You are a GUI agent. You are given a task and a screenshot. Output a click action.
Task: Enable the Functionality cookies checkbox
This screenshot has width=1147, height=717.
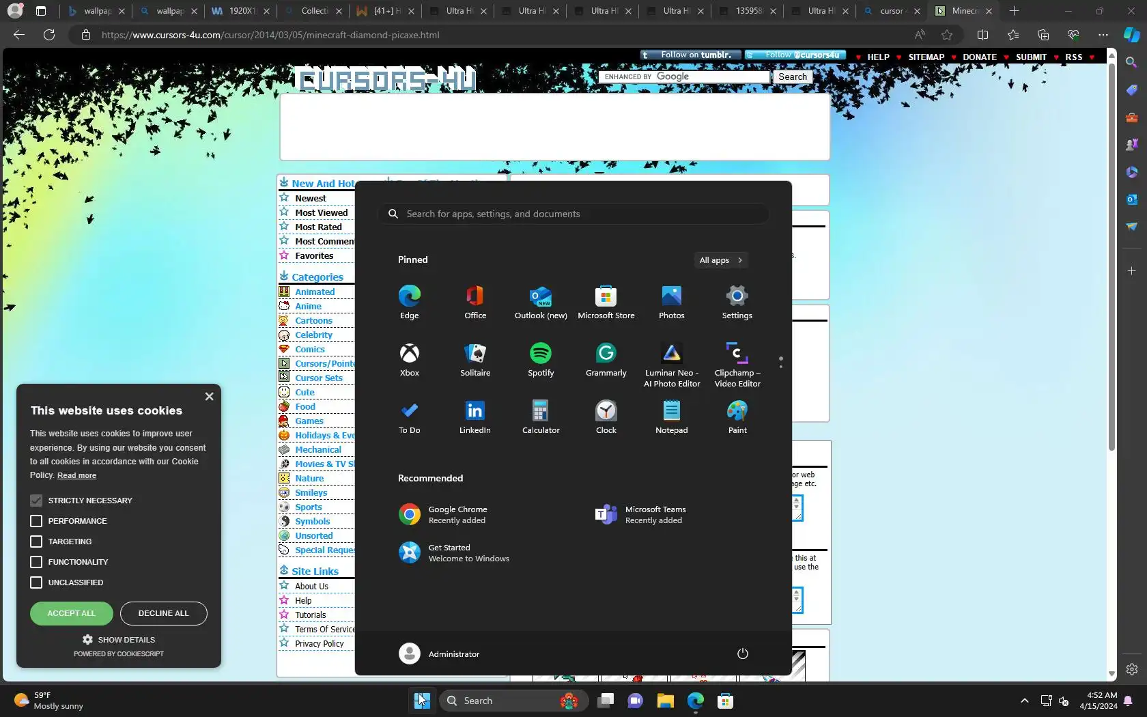tap(36, 562)
